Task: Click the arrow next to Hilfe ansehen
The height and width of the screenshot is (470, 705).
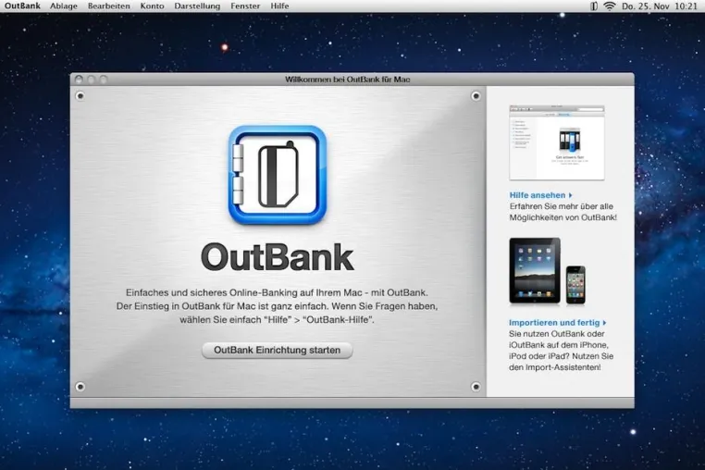Action: (570, 195)
